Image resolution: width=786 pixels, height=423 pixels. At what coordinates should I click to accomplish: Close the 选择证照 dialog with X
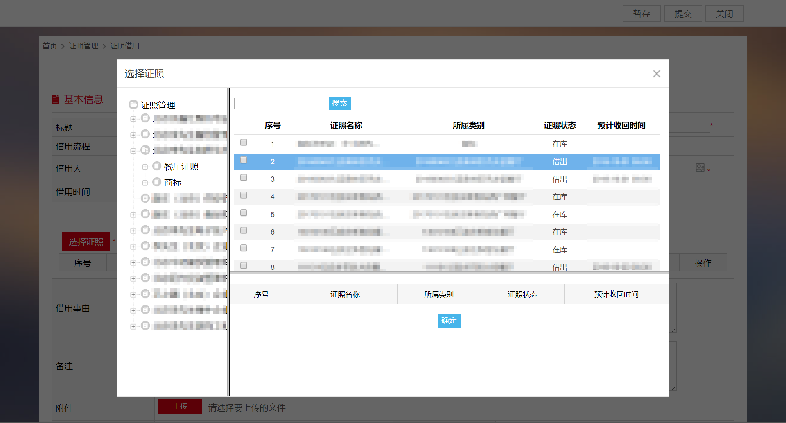point(657,74)
